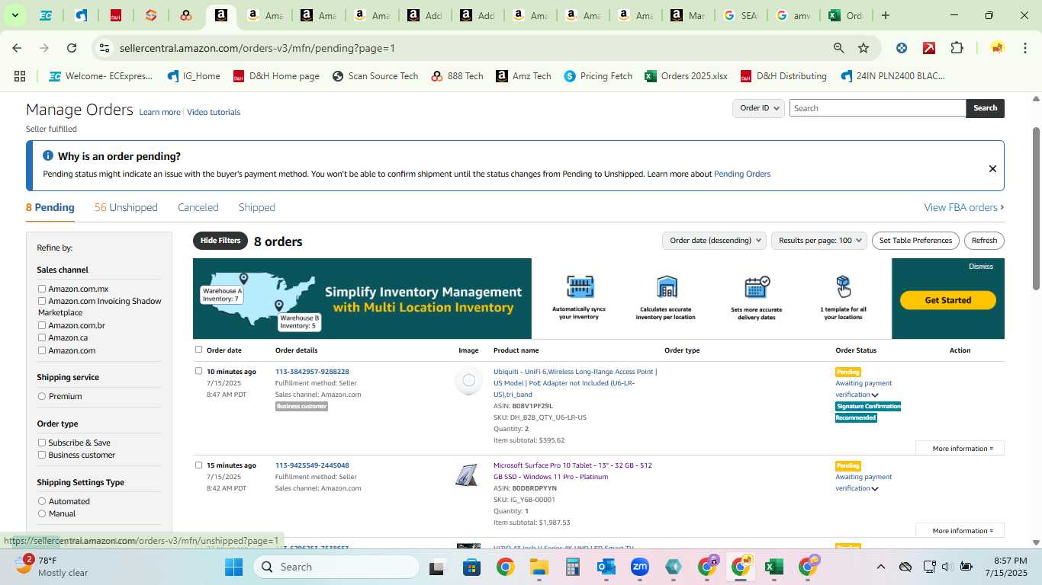Open the Video tutorials link
This screenshot has height=585, width=1042.
coord(214,112)
